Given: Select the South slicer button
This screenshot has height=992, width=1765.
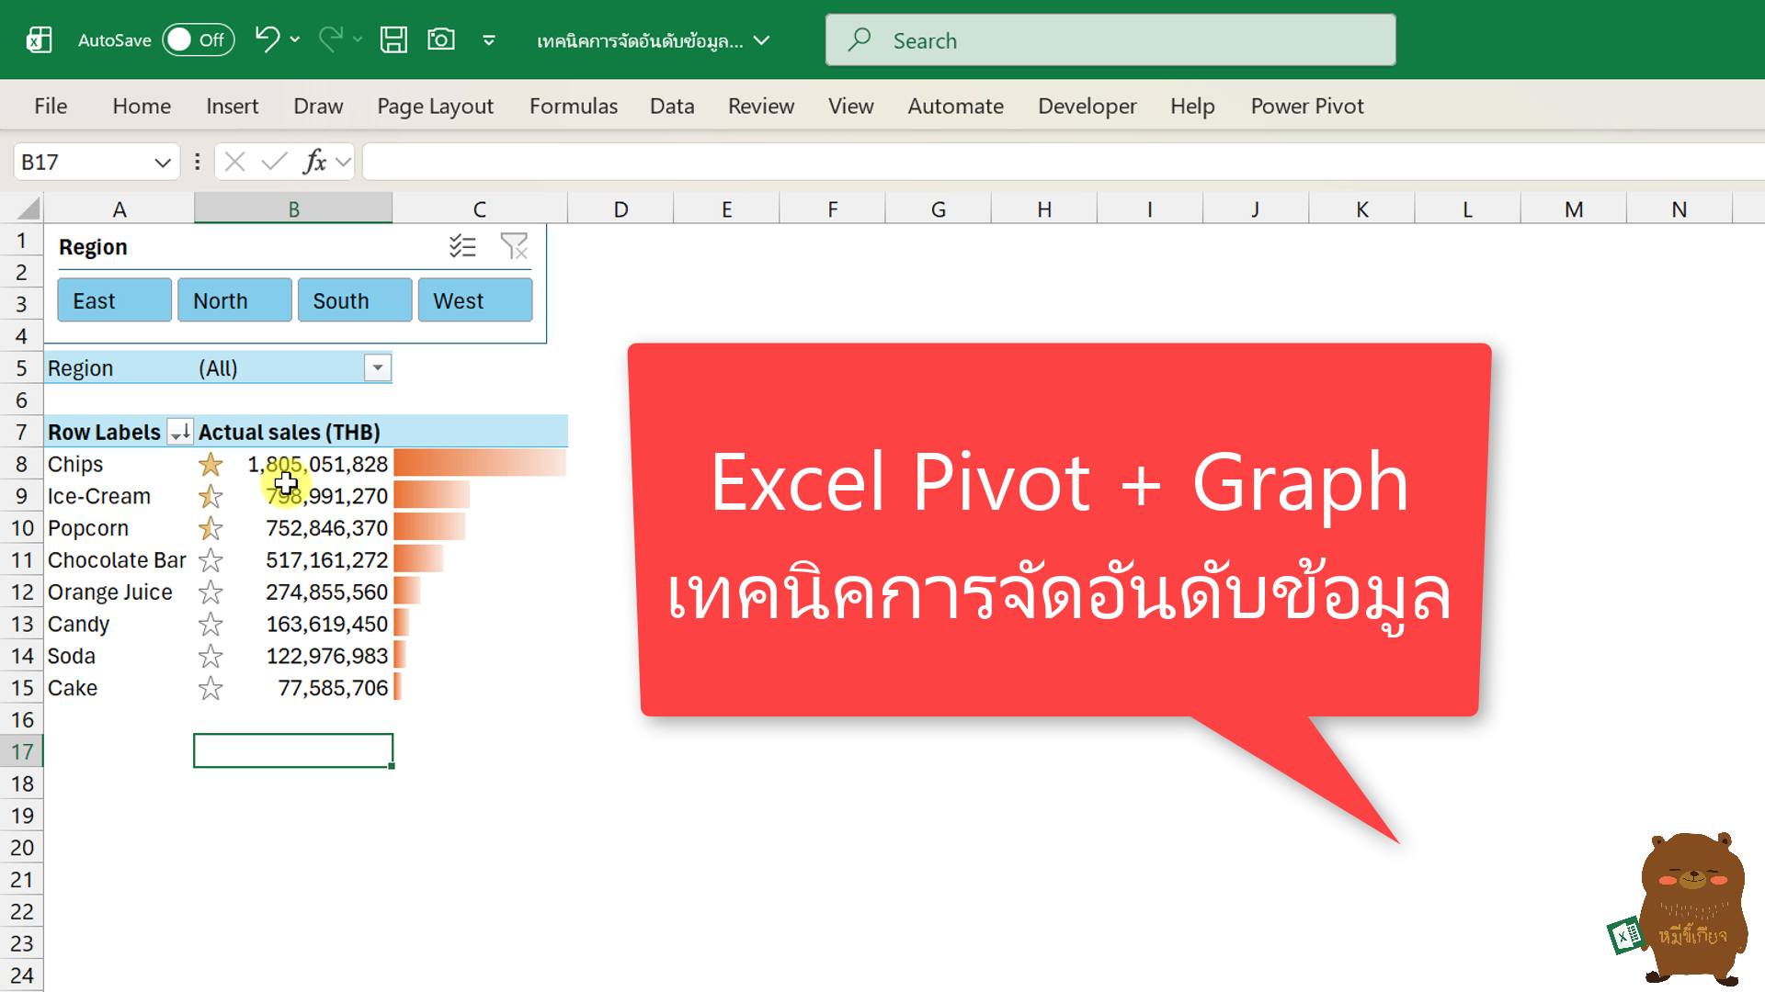Looking at the screenshot, I should click(355, 300).
